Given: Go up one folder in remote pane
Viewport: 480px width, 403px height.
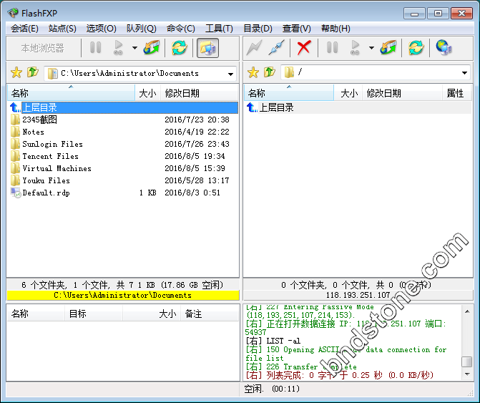Looking at the screenshot, I should [269, 72].
